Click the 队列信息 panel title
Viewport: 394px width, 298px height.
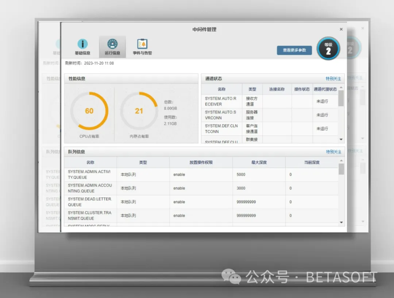tap(76, 152)
